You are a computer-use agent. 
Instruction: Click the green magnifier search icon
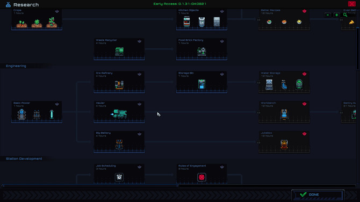(345, 15)
